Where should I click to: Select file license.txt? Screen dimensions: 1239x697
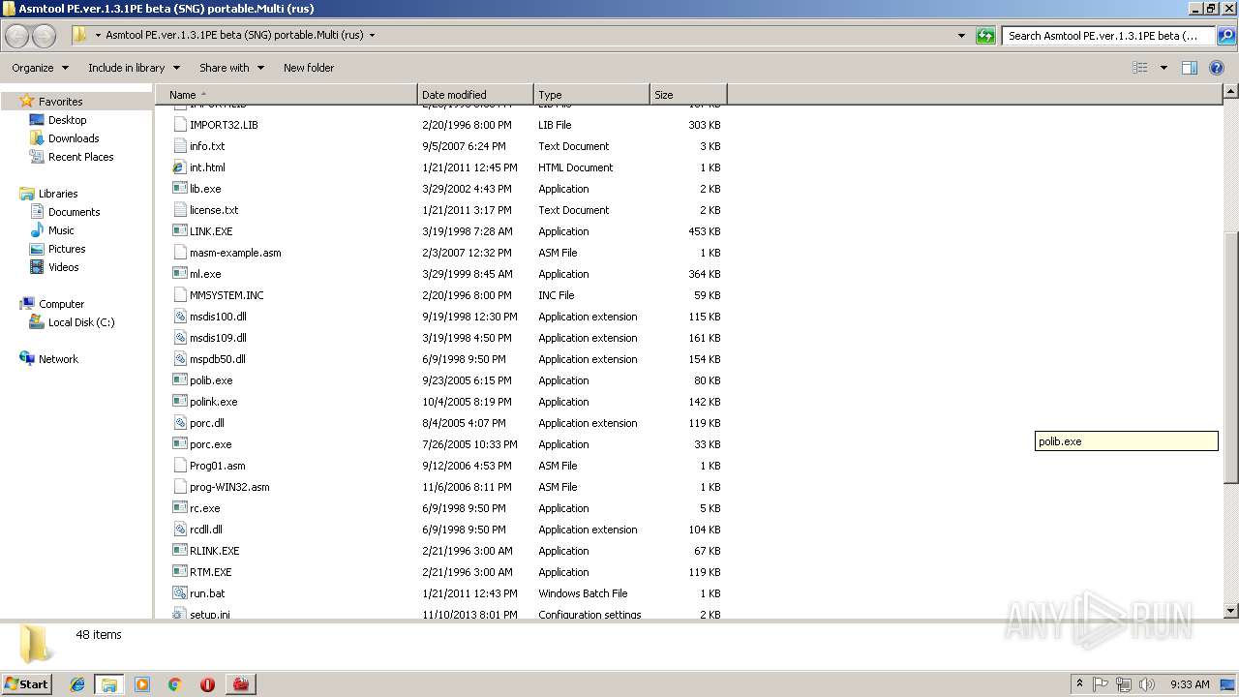(x=214, y=210)
